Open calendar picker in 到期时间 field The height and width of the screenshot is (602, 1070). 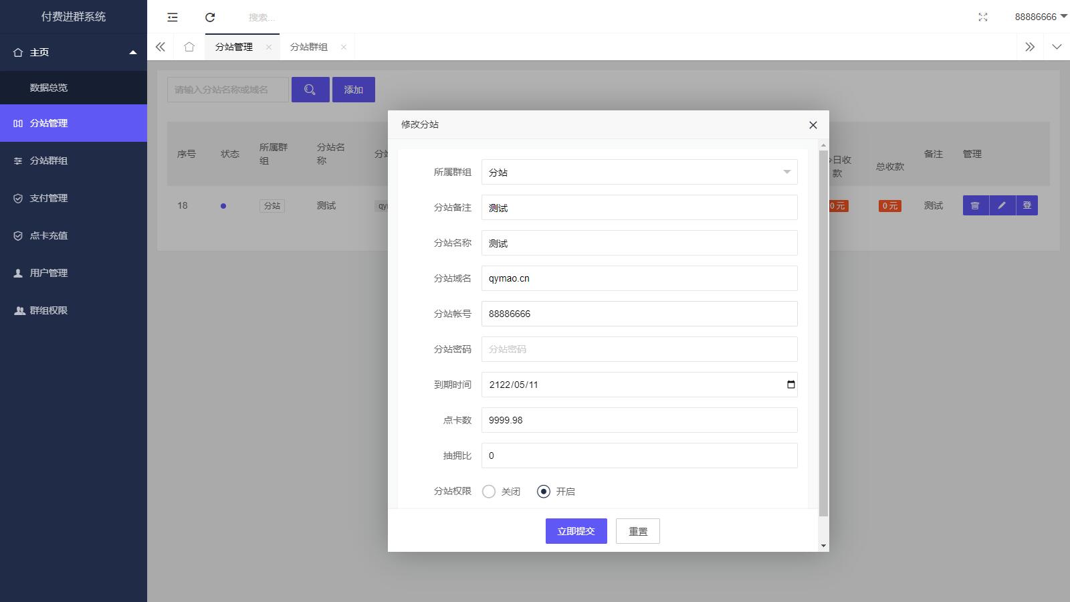790,385
